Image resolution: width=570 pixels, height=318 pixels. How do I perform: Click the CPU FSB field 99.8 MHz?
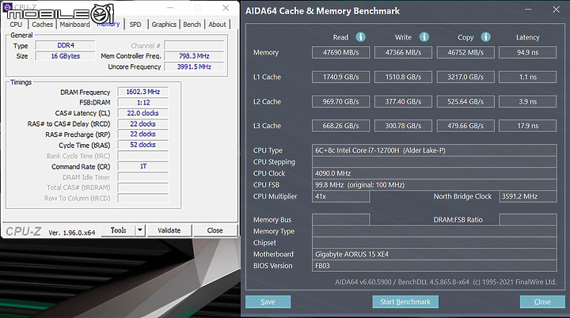click(435, 184)
